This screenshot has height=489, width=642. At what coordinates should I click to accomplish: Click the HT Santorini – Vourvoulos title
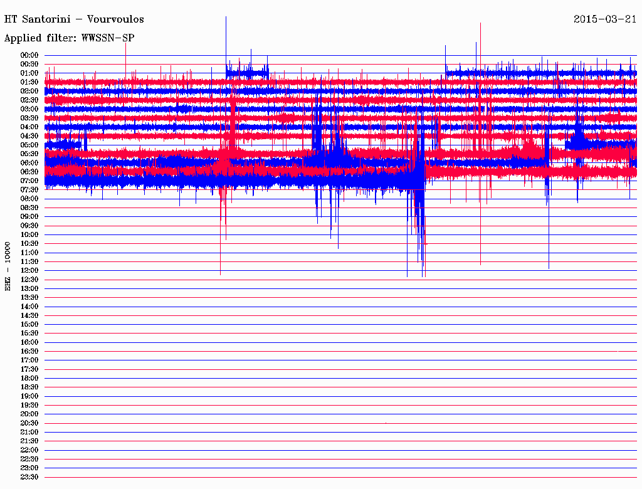pos(74,19)
